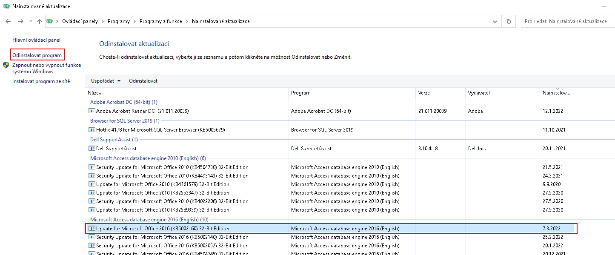Sort by Nainstalováno column header
Image resolution: width=615 pixels, height=255 pixels.
coord(557,93)
